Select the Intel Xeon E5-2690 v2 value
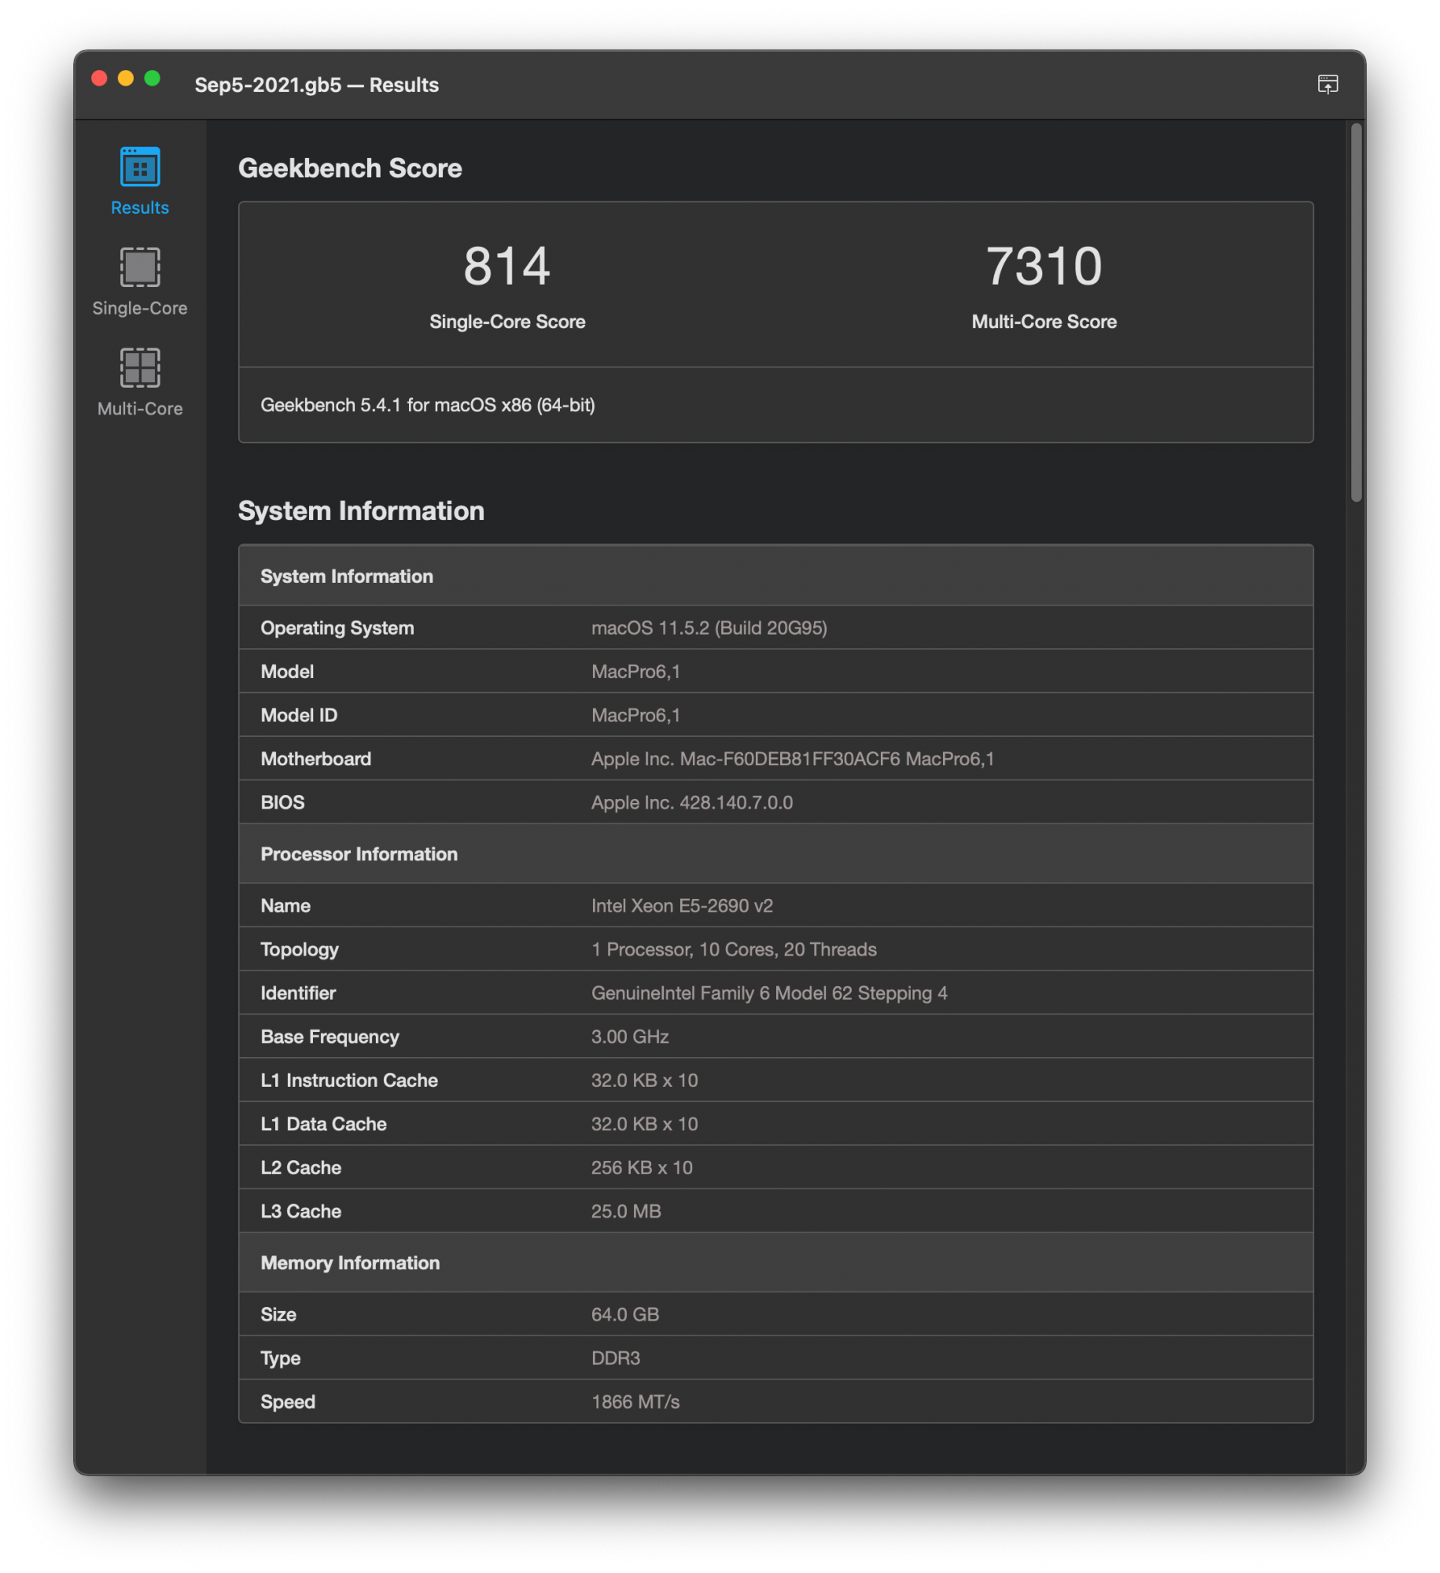The image size is (1440, 1573). click(683, 906)
